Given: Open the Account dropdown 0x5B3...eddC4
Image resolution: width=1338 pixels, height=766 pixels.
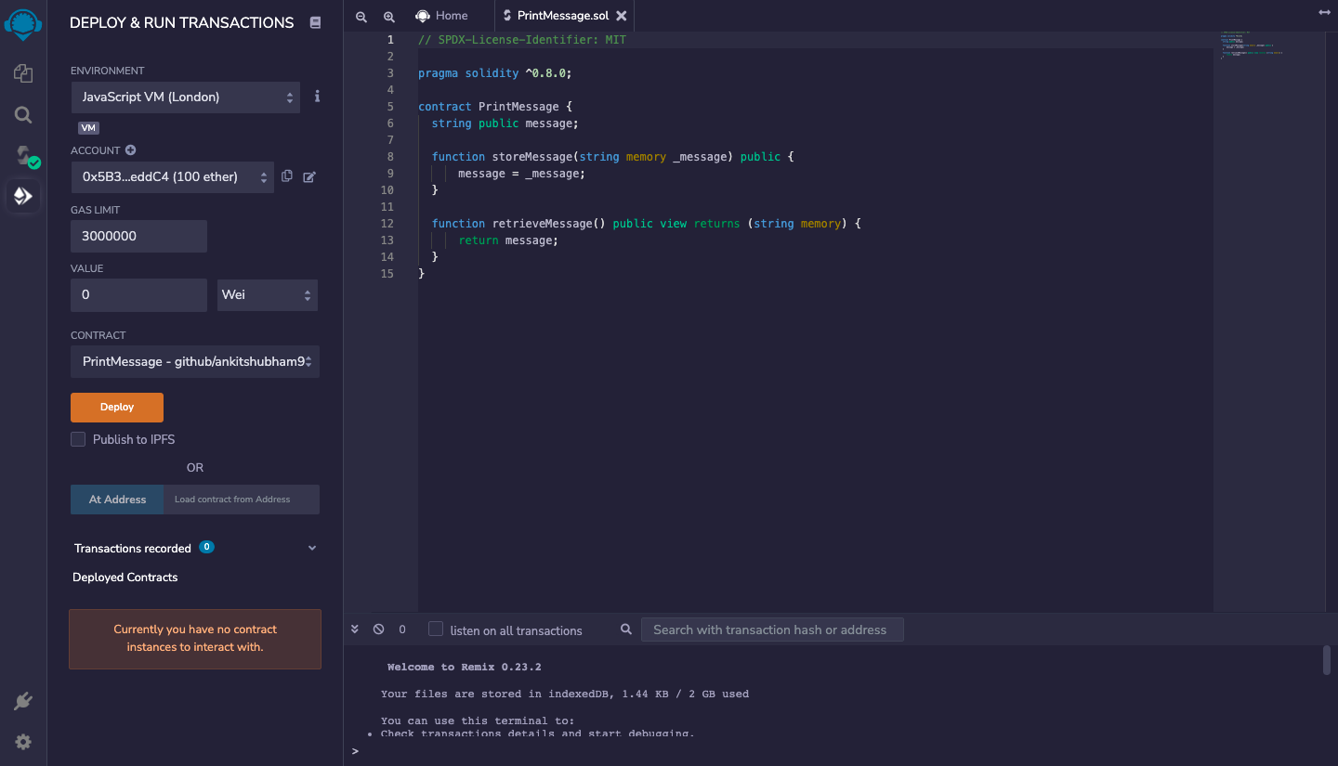Looking at the screenshot, I should tap(172, 176).
